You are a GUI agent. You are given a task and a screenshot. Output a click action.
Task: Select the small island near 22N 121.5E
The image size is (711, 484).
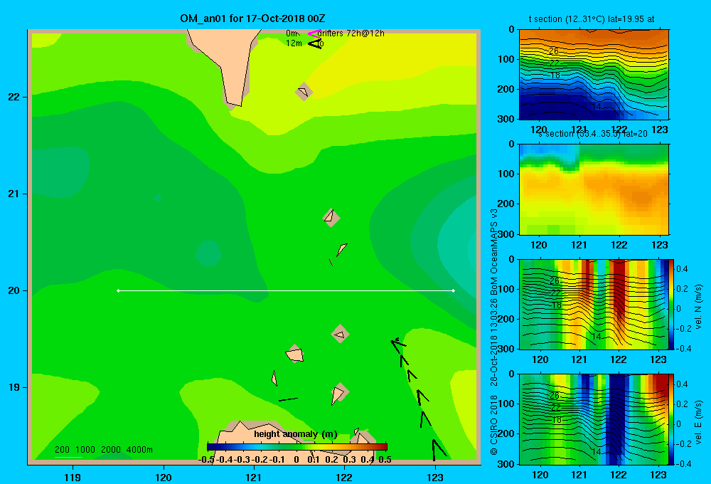304,92
